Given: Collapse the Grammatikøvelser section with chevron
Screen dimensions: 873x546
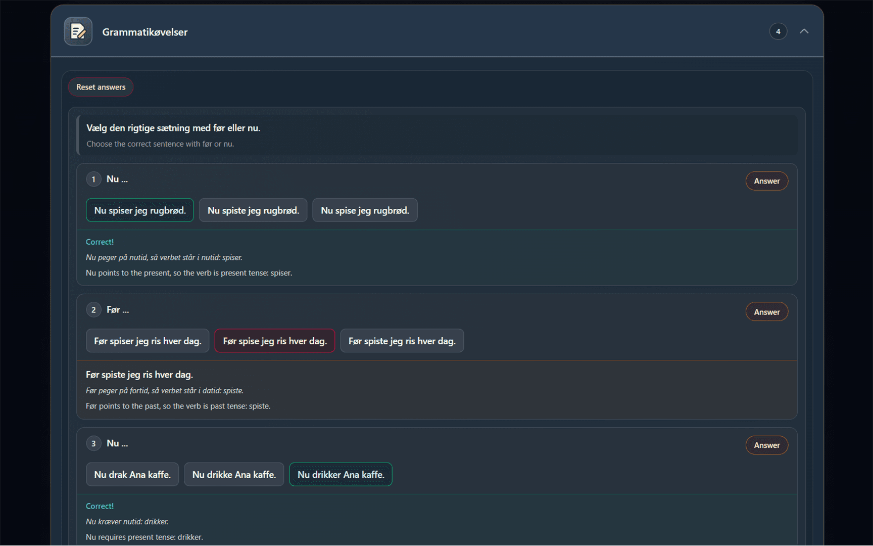Looking at the screenshot, I should tap(804, 31).
